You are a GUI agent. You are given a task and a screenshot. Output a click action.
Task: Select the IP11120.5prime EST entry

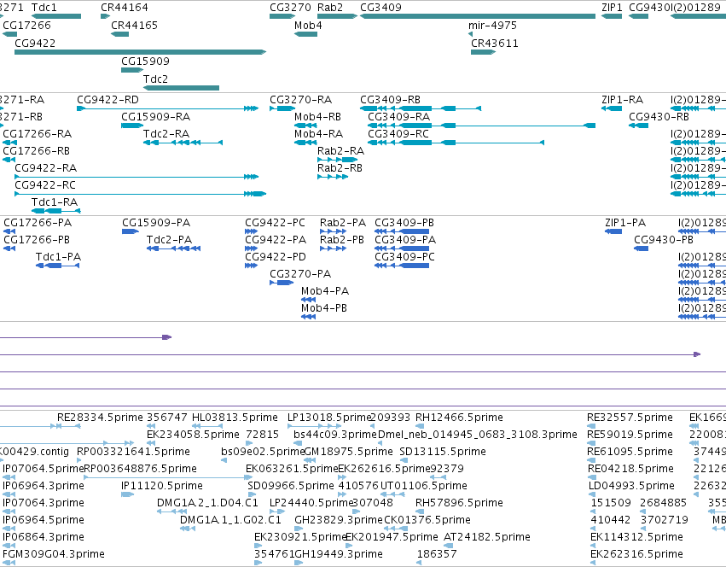[x=162, y=487]
